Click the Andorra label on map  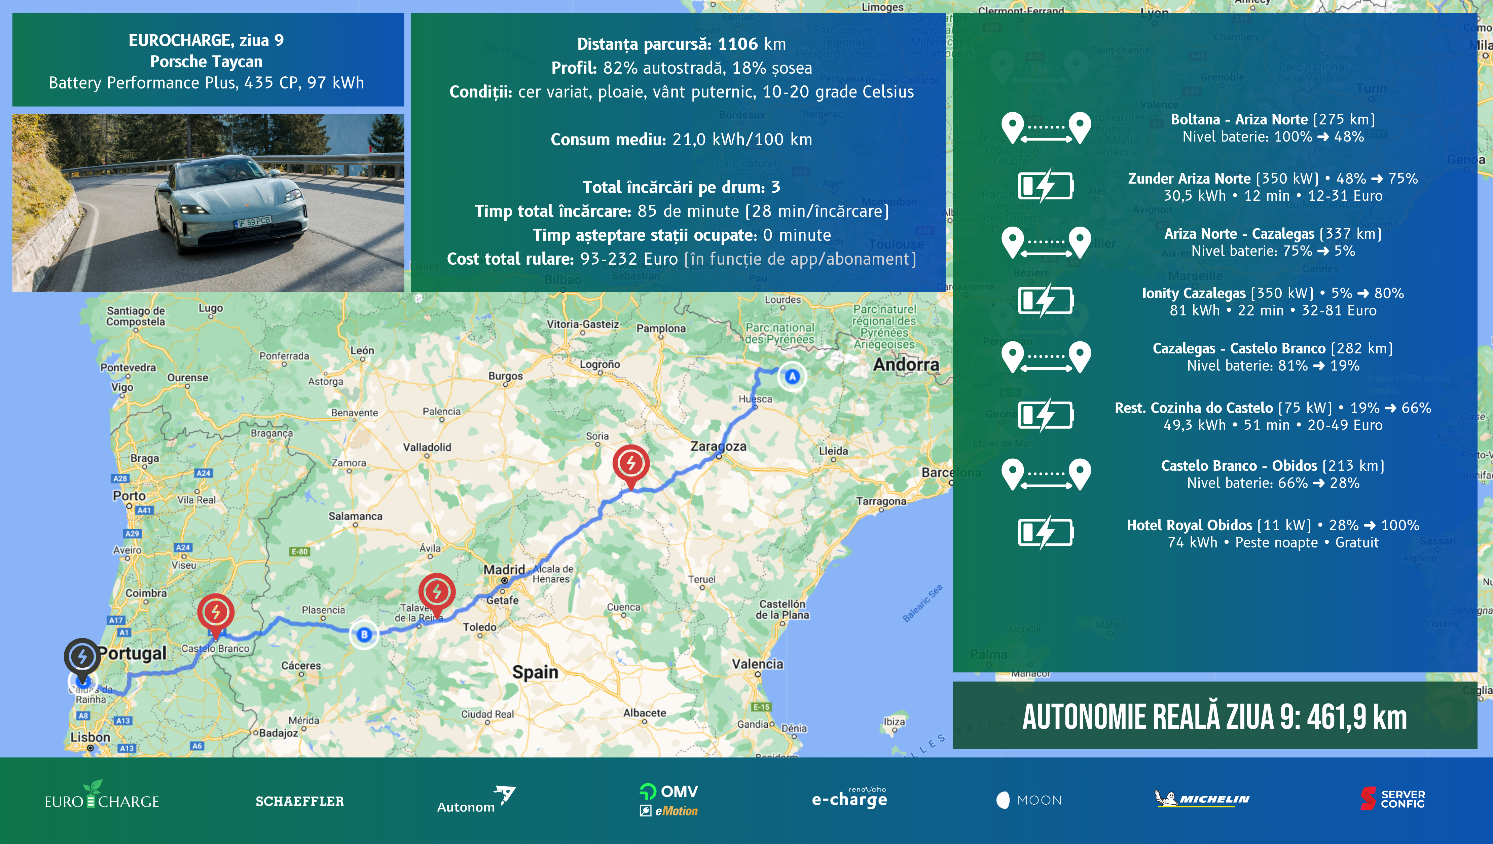[906, 365]
